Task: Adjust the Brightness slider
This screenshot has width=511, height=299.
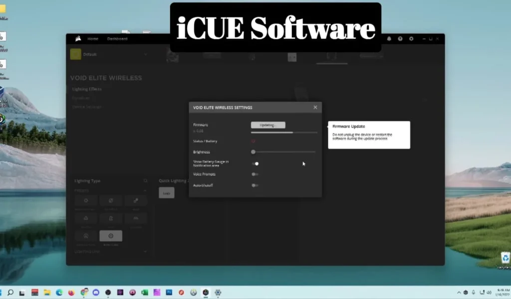Action: click(253, 152)
